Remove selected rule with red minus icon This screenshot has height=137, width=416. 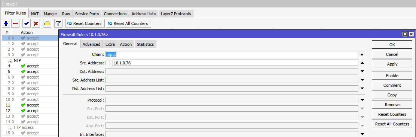pyautogui.click(x=15, y=23)
